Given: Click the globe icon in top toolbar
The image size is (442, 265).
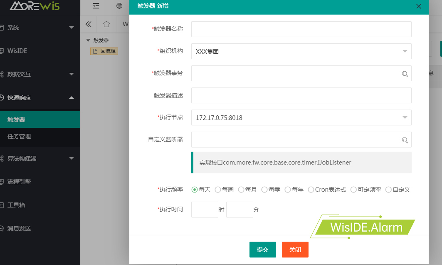Looking at the screenshot, I should [119, 6].
